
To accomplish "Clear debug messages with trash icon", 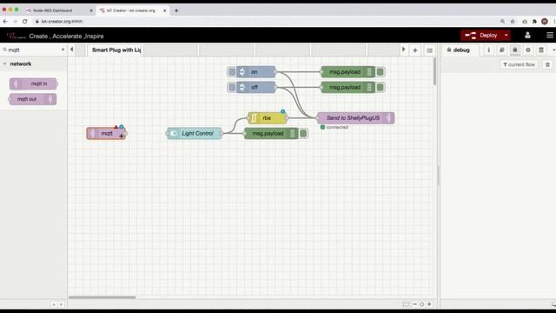I will tap(547, 64).
